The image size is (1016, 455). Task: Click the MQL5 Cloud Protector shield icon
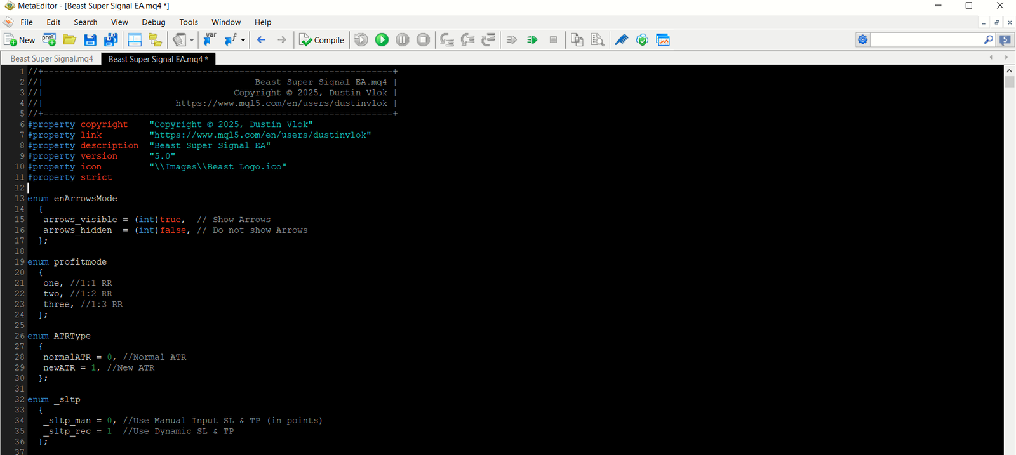pos(642,40)
